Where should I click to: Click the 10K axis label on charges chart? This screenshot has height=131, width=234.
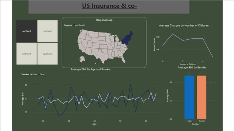[158, 49]
